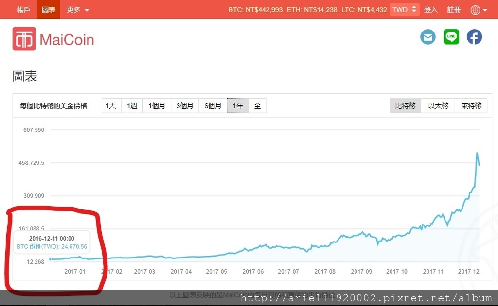
Task: Select the 1個月 time range
Action: (x=157, y=106)
